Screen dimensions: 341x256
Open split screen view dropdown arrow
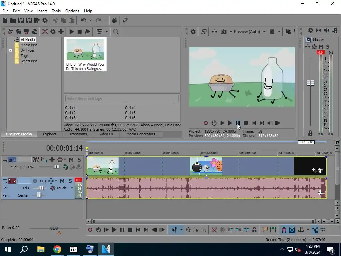click(231, 32)
